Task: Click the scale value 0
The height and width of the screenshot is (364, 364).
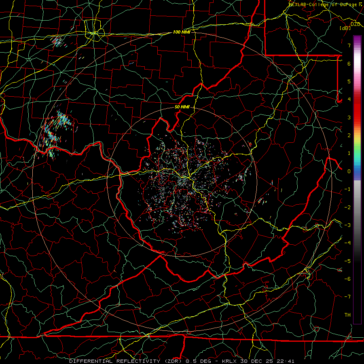Action: [349, 171]
